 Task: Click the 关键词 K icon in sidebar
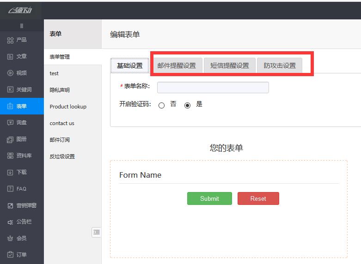(10, 90)
